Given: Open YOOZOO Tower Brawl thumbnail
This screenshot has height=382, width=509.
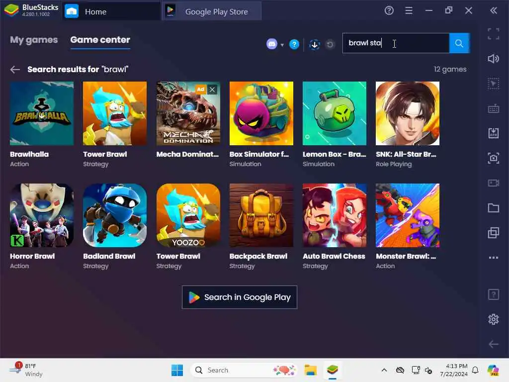Looking at the screenshot, I should 188,215.
